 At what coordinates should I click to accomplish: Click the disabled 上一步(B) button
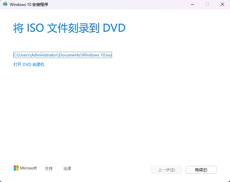pyautogui.click(x=167, y=170)
